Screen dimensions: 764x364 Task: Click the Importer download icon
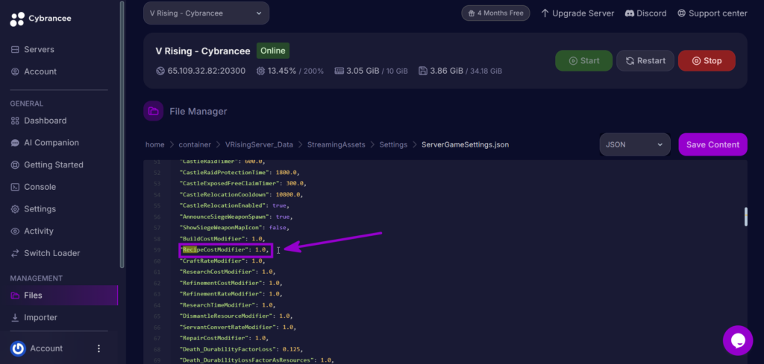15,317
